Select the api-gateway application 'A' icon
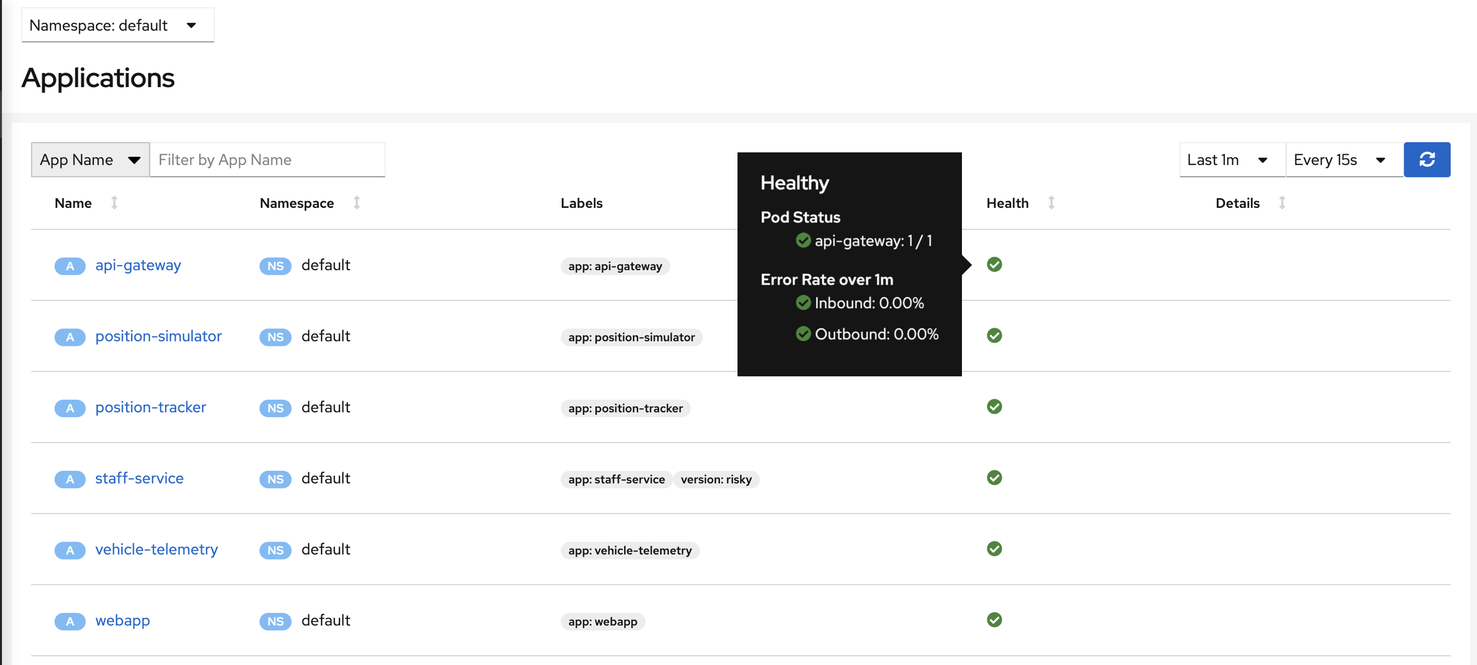Screen dimensions: 1477x665 pos(69,266)
